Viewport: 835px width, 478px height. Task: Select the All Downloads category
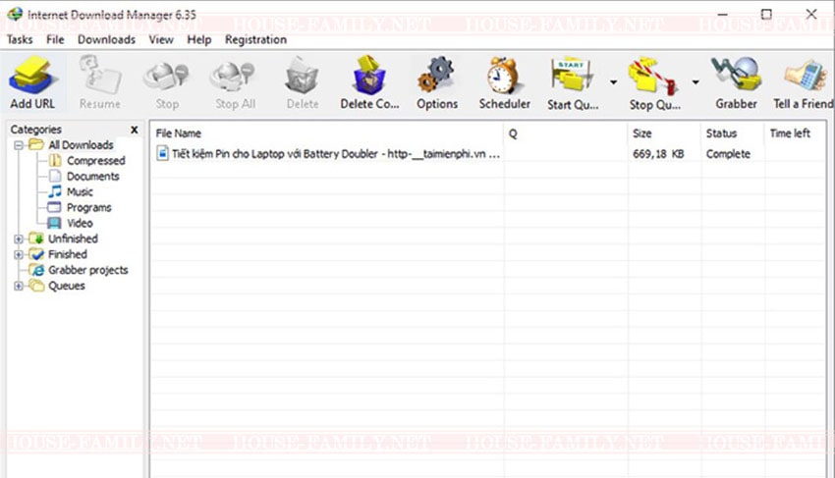81,145
